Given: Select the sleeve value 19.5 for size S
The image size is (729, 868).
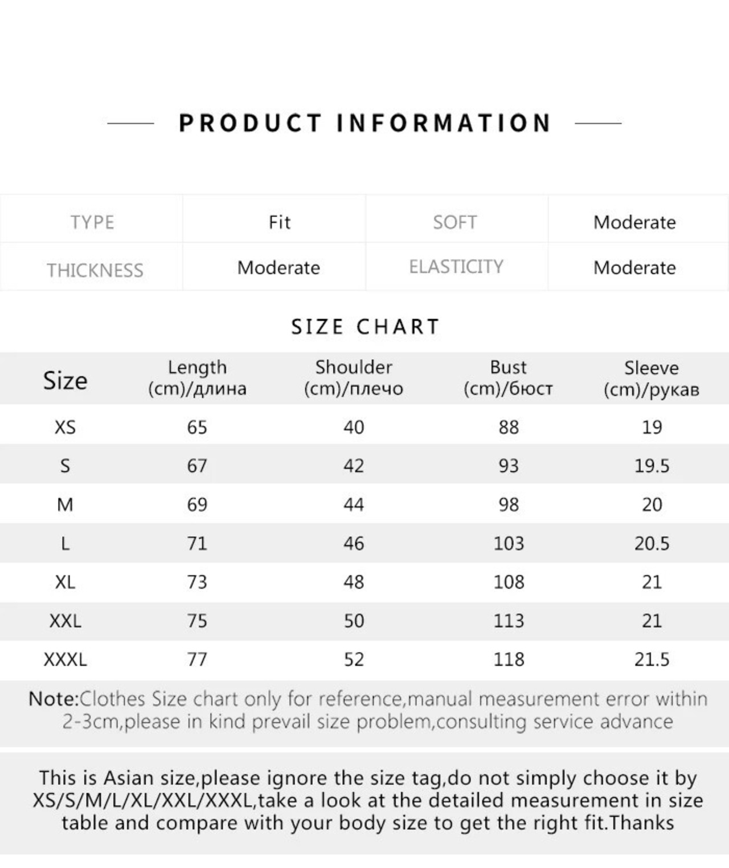Looking at the screenshot, I should point(652,466).
